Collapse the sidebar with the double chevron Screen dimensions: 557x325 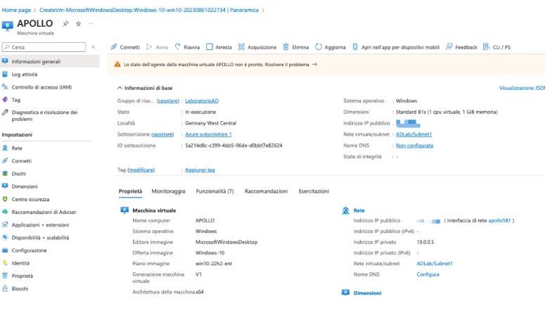pos(93,47)
